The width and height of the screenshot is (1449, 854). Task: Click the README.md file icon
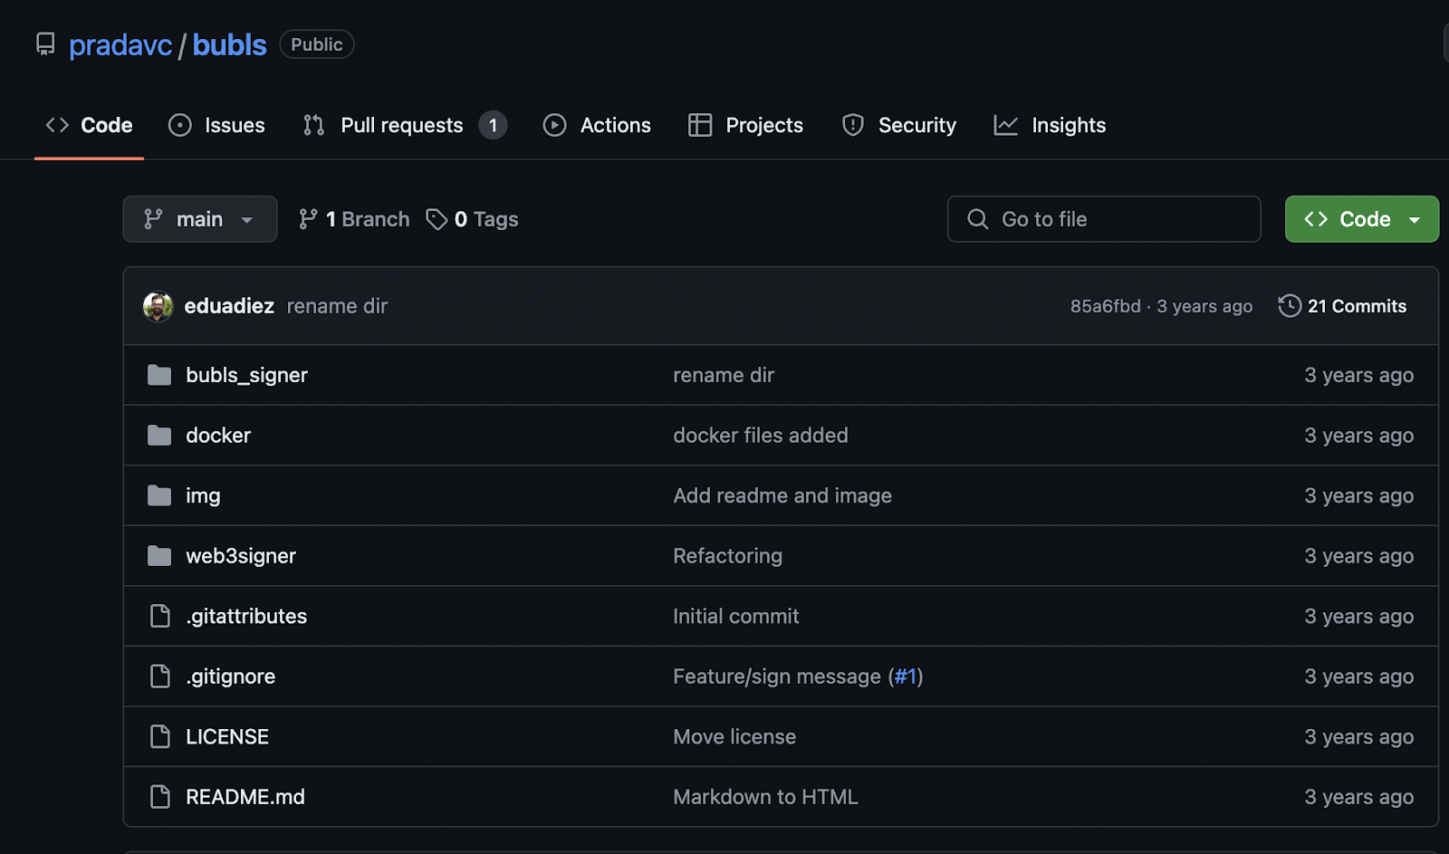pos(160,797)
